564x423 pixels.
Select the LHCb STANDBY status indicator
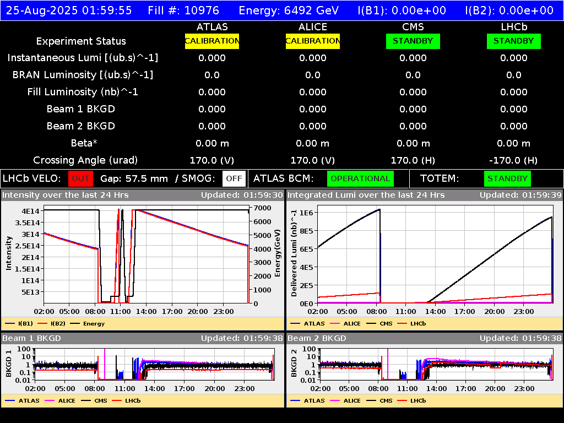(514, 41)
